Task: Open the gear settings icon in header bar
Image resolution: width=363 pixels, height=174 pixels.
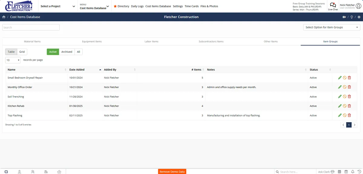Action: tap(359, 17)
